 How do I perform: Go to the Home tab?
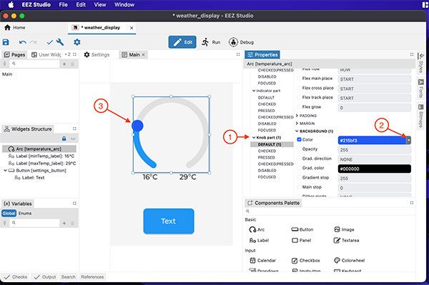(x=15, y=27)
